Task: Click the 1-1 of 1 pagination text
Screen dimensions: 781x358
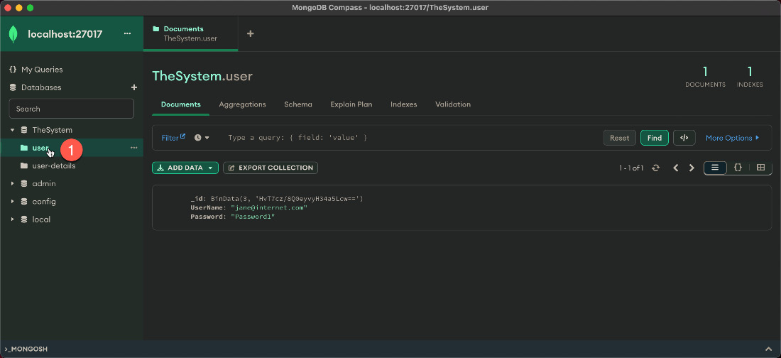Action: (631, 168)
